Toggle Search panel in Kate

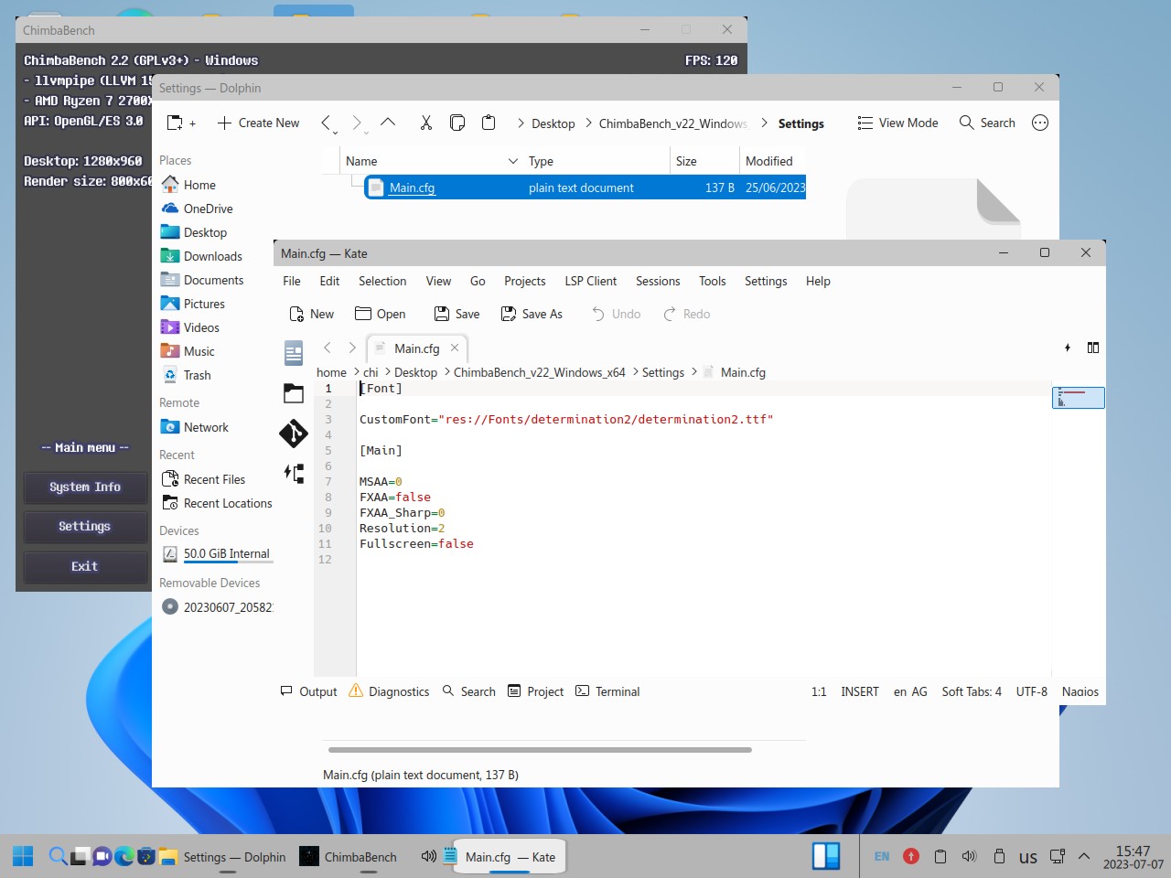click(468, 691)
